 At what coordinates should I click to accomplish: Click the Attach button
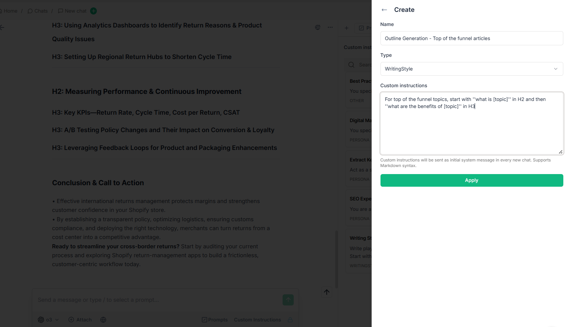point(80,320)
